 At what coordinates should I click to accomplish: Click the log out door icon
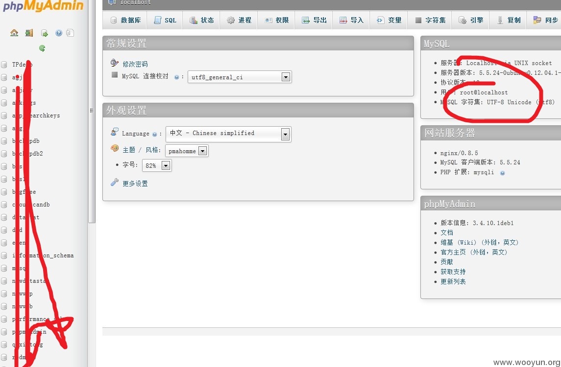click(29, 33)
